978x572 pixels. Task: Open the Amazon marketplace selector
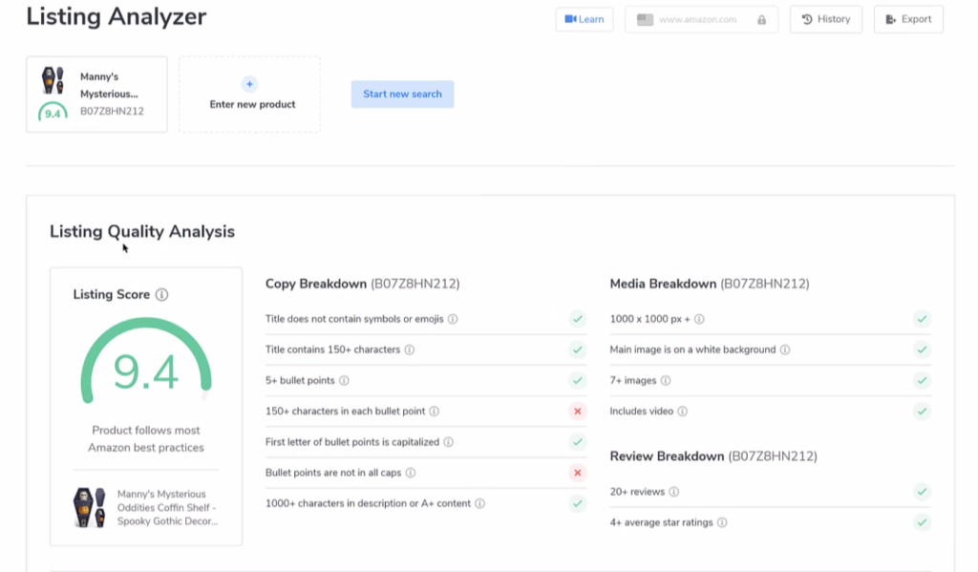pyautogui.click(x=701, y=19)
